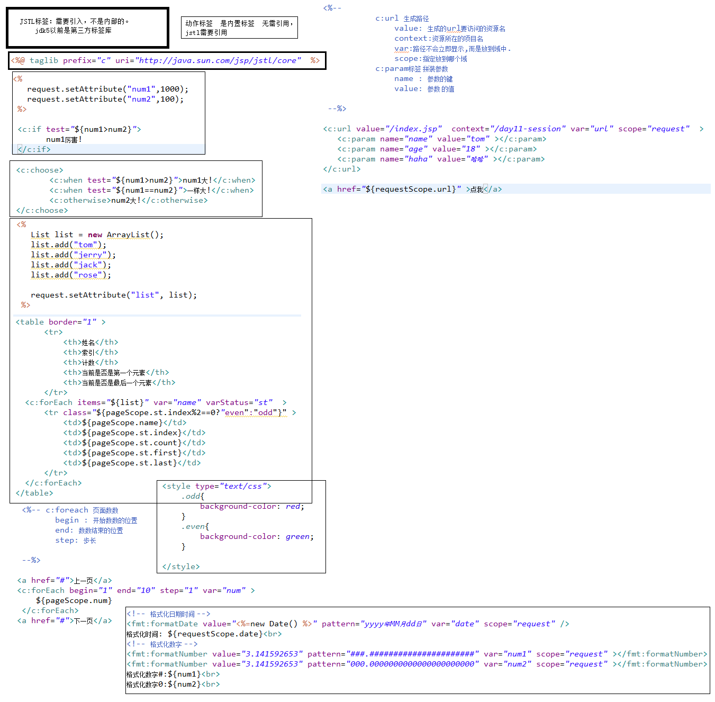Click the <th>姓名</th> line
Screen dimensions: 715x702
[x=90, y=342]
